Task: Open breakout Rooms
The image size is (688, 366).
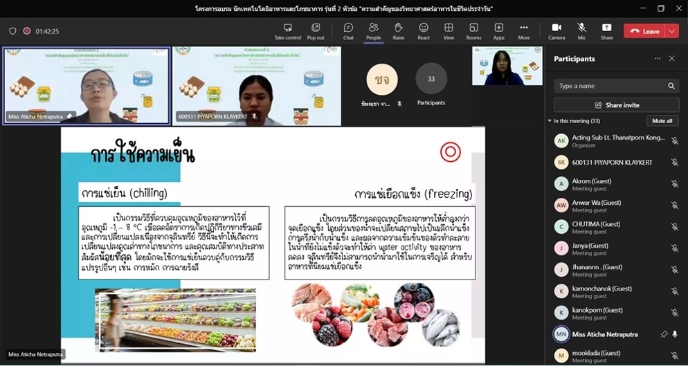Action: point(474,32)
